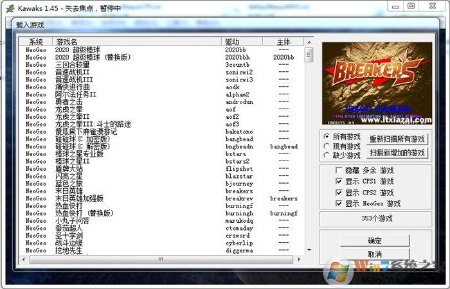This screenshot has width=450, height=289.
Task: Select the game row 蓝色之旅
Action: tap(161, 184)
